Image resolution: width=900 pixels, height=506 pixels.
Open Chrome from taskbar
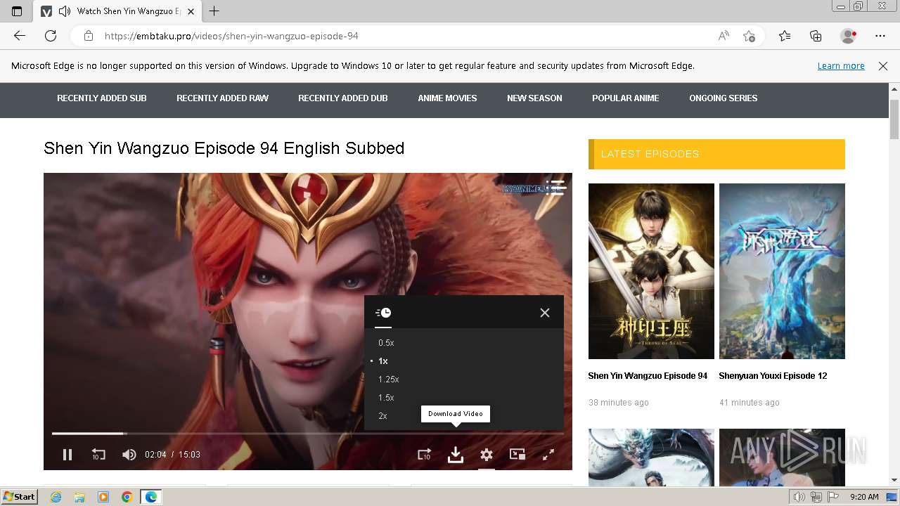click(127, 497)
